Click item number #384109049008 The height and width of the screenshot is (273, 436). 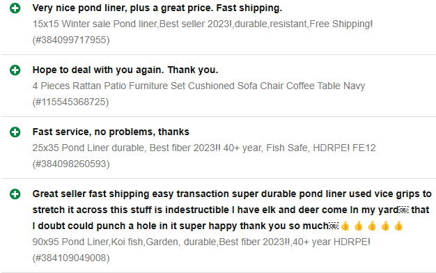click(71, 258)
